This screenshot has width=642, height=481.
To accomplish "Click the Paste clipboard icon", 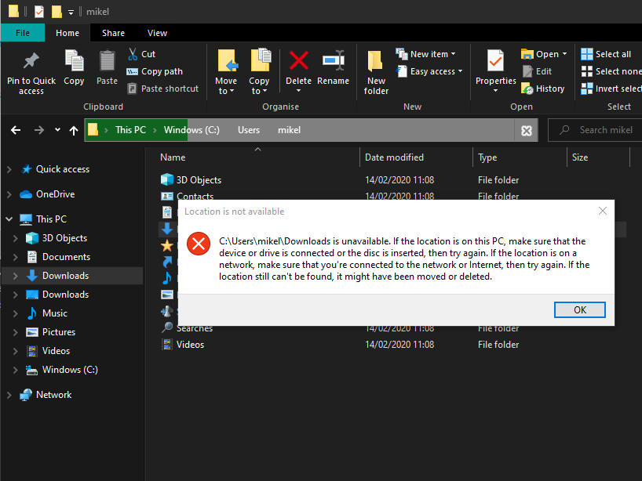I will (x=108, y=61).
